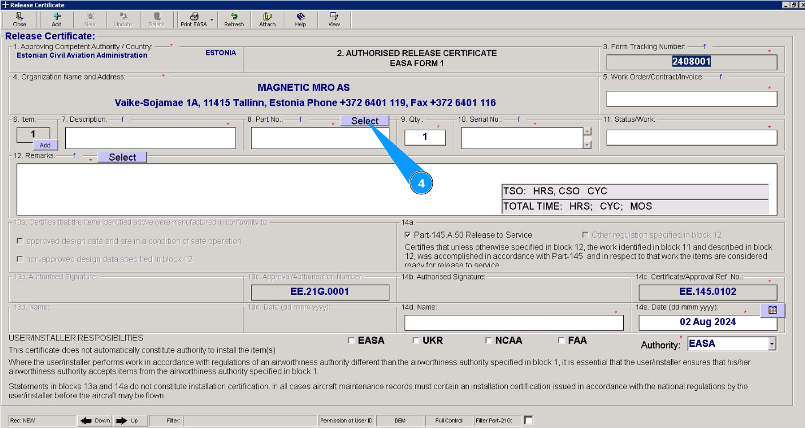Click Select button next to Remarks
The width and height of the screenshot is (805, 428).
coord(122,157)
